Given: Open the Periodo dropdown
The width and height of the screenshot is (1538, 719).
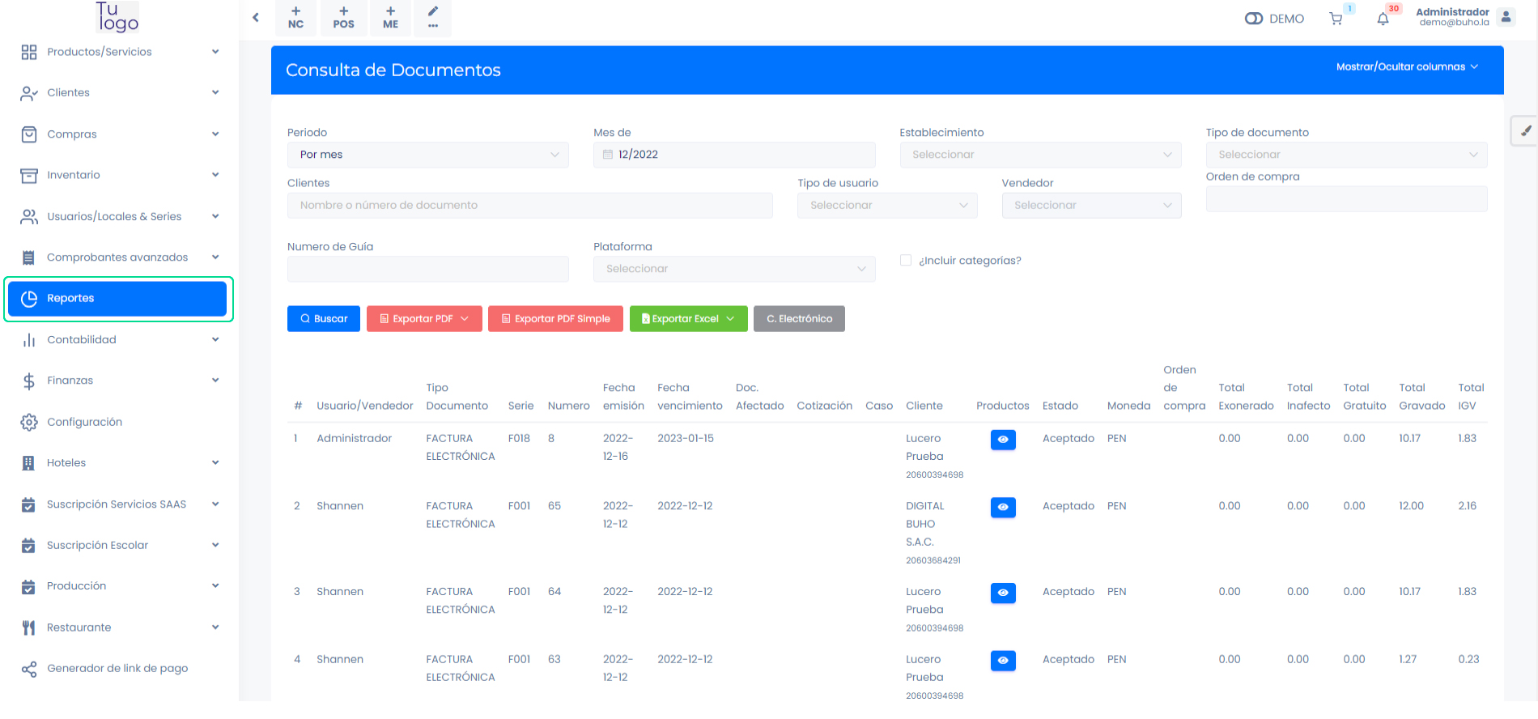Looking at the screenshot, I should [x=427, y=155].
